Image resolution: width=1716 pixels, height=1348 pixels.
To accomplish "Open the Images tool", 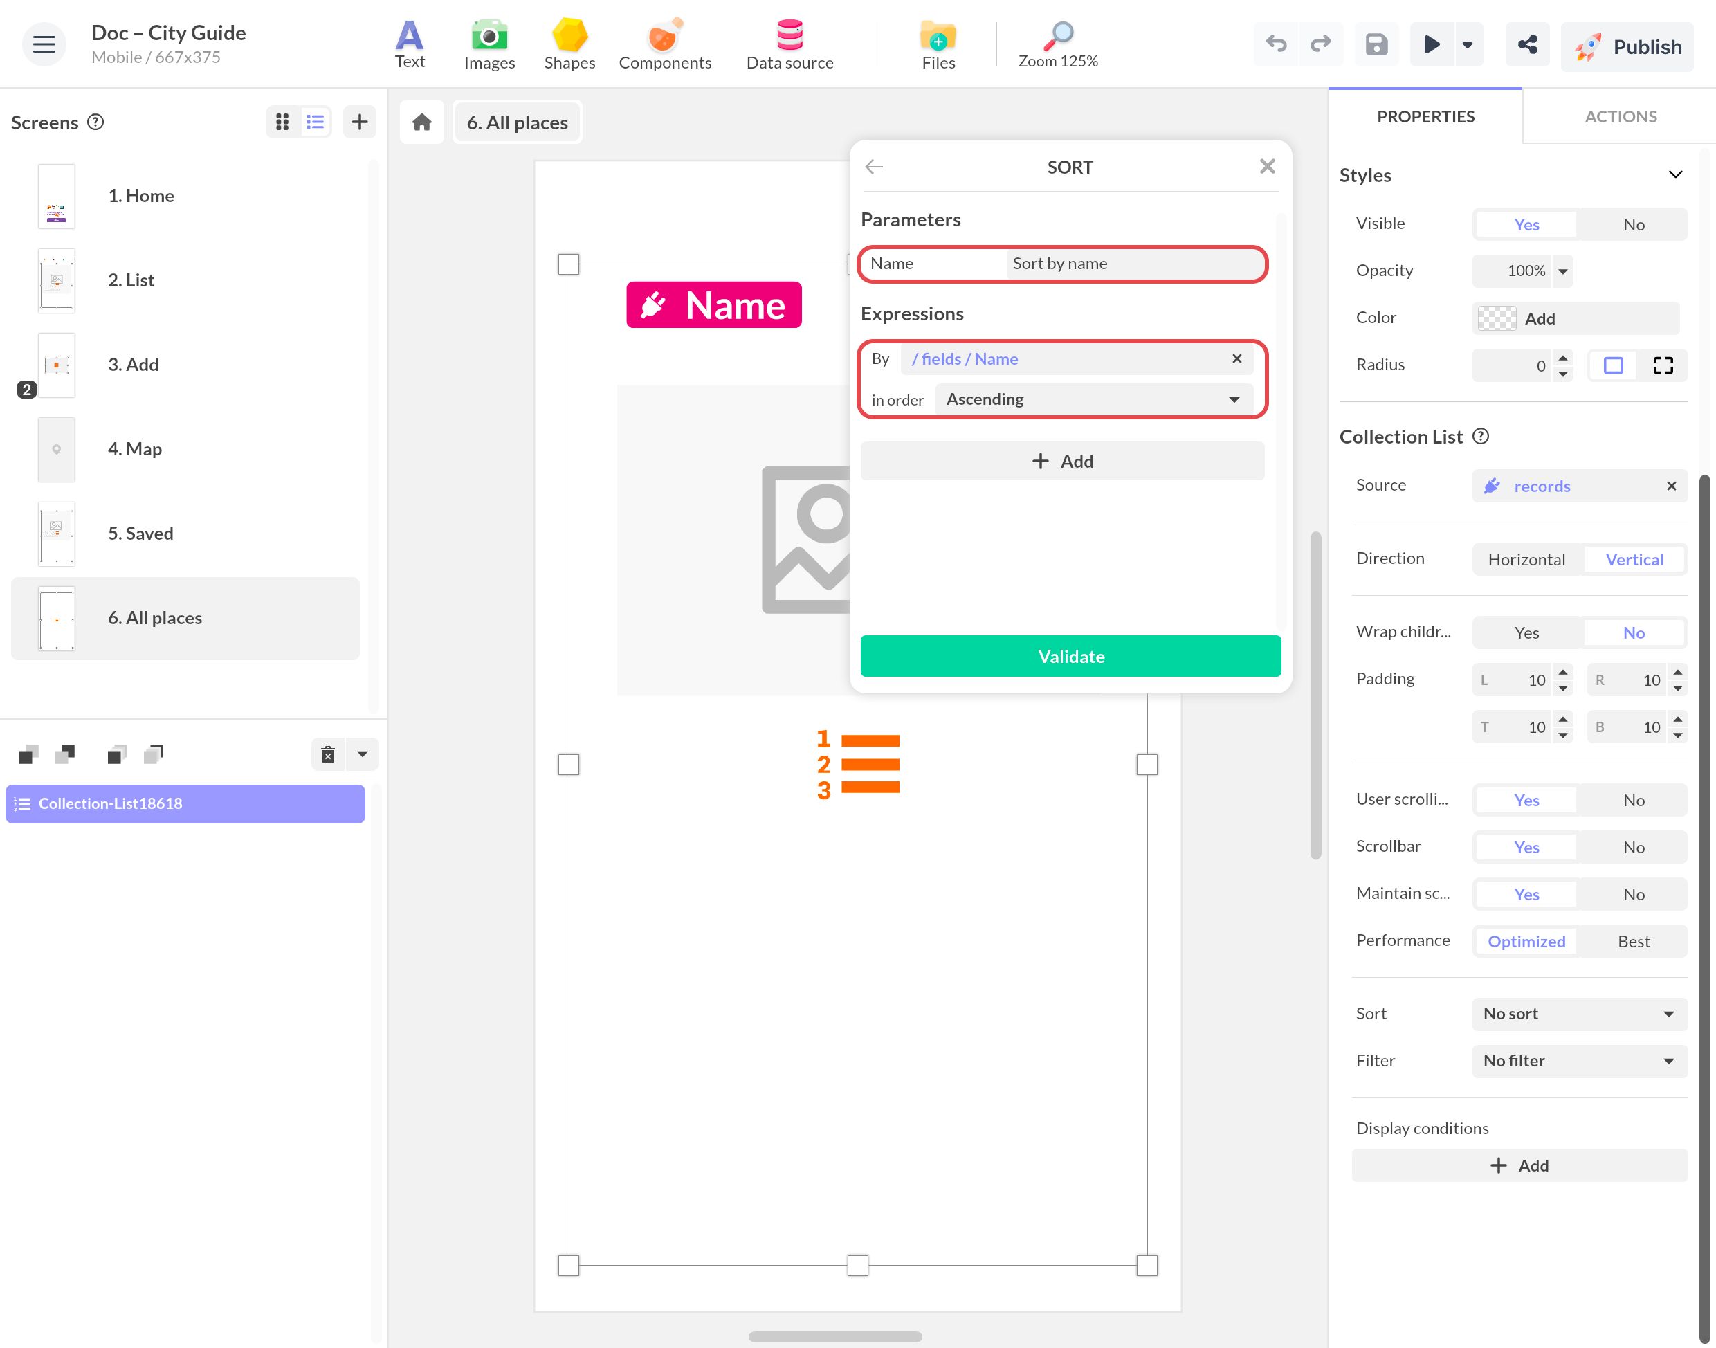I will (x=489, y=44).
